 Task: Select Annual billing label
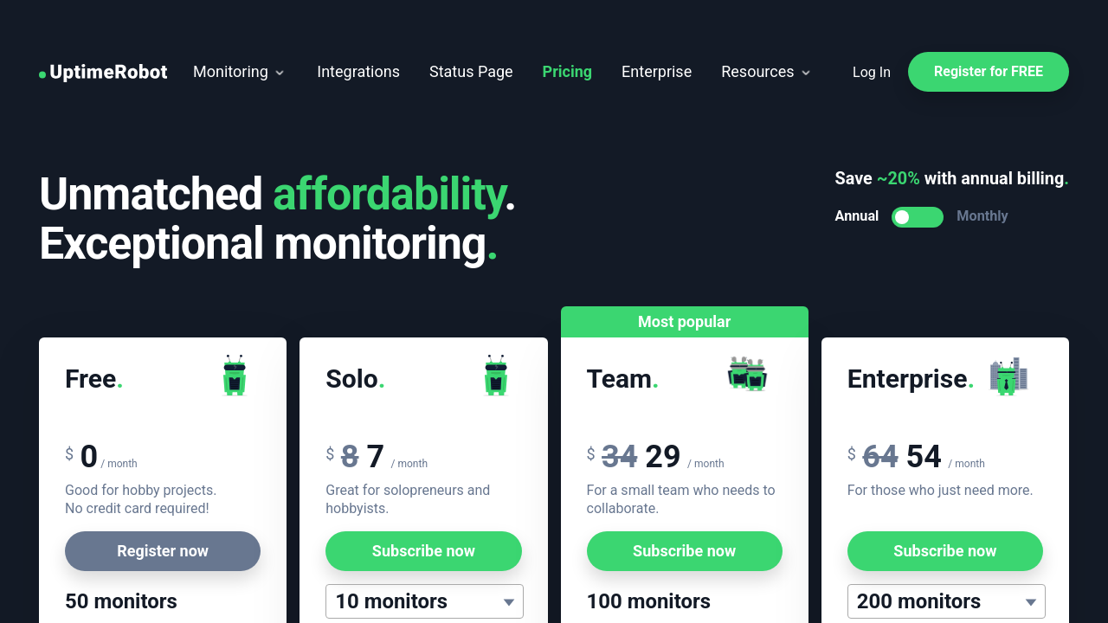point(856,216)
